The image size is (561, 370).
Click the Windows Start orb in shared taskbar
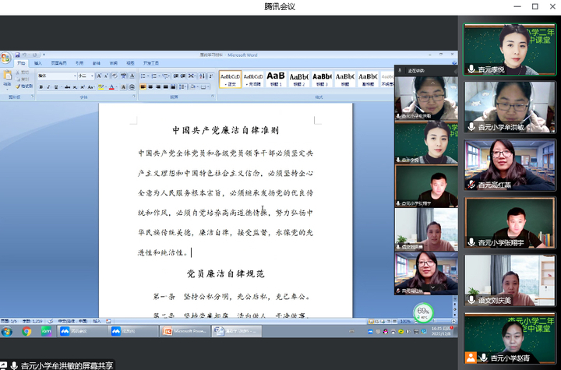[6, 331]
